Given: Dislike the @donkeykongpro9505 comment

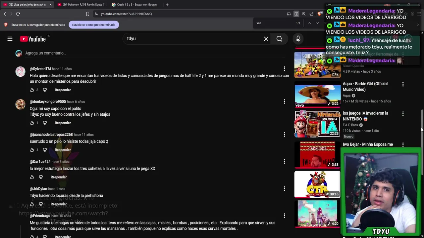Looking at the screenshot, I should (45, 123).
